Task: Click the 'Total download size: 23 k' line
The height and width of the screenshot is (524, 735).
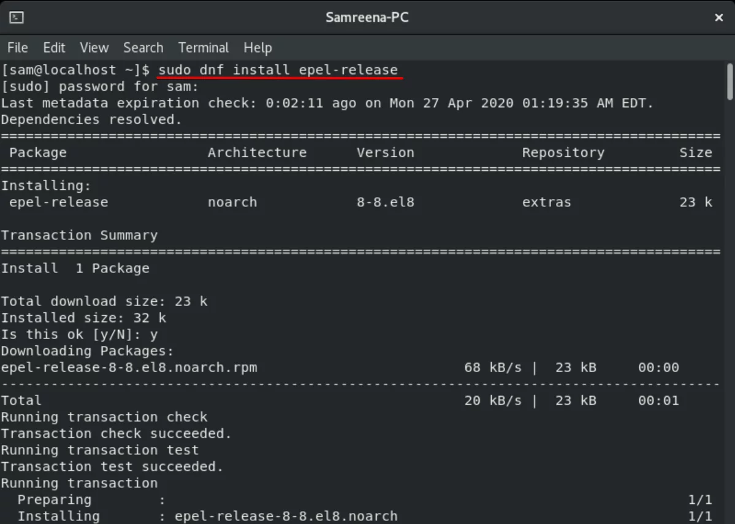Action: [104, 301]
